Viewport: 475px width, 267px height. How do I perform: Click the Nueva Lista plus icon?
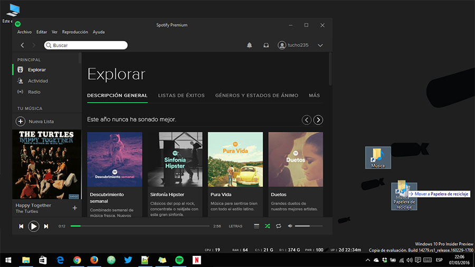click(20, 121)
